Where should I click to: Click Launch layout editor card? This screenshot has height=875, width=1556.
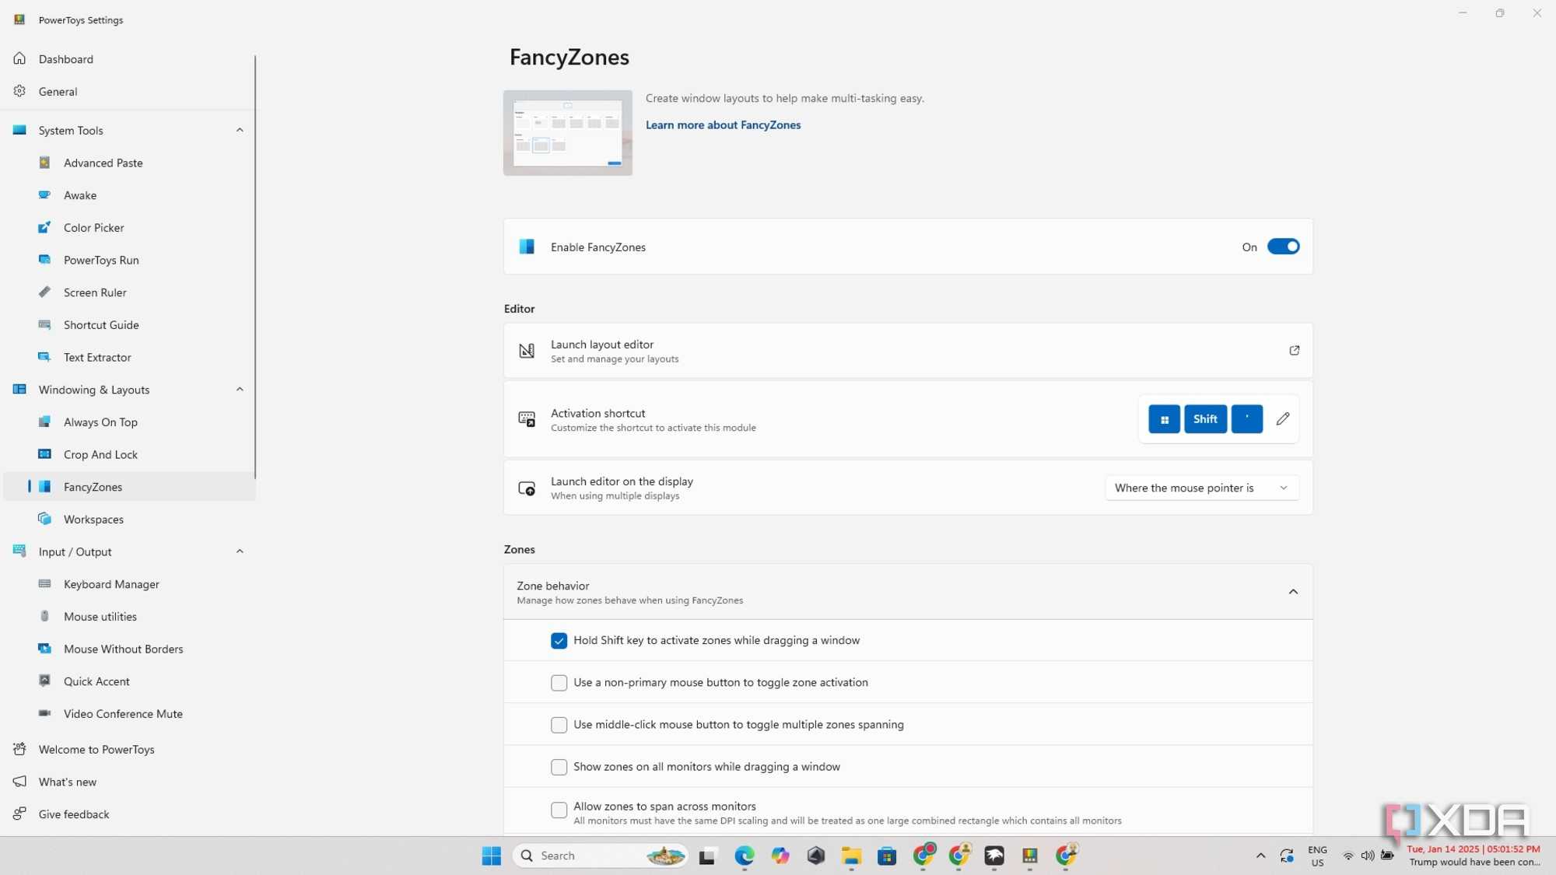click(x=908, y=351)
